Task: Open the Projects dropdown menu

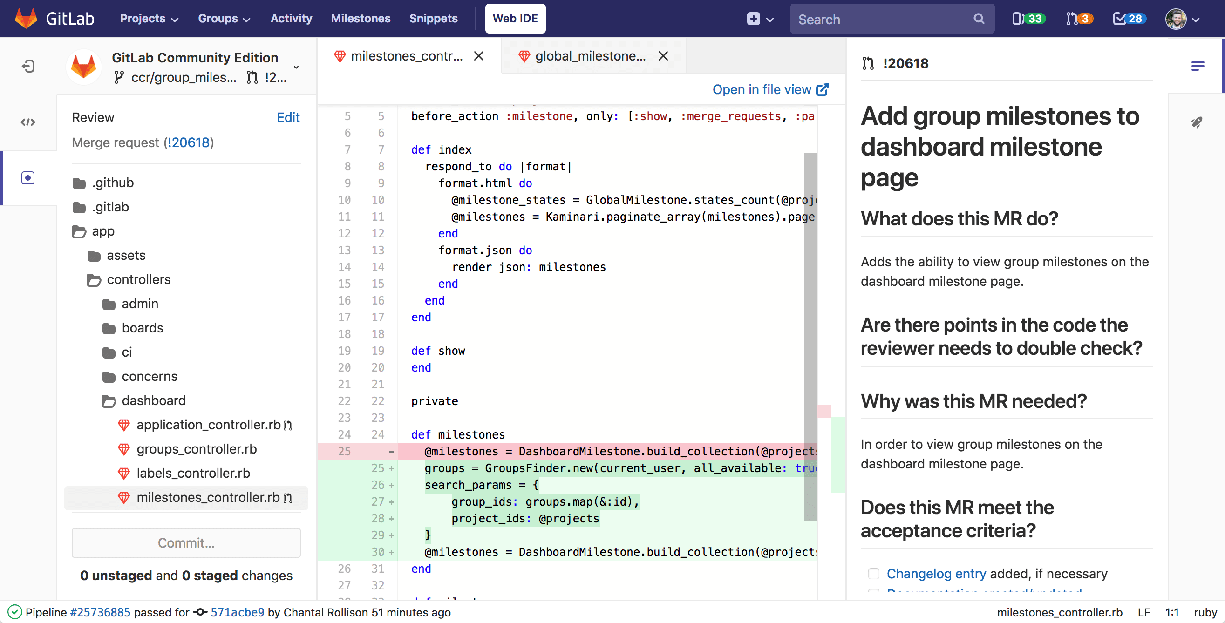Action: [x=148, y=18]
